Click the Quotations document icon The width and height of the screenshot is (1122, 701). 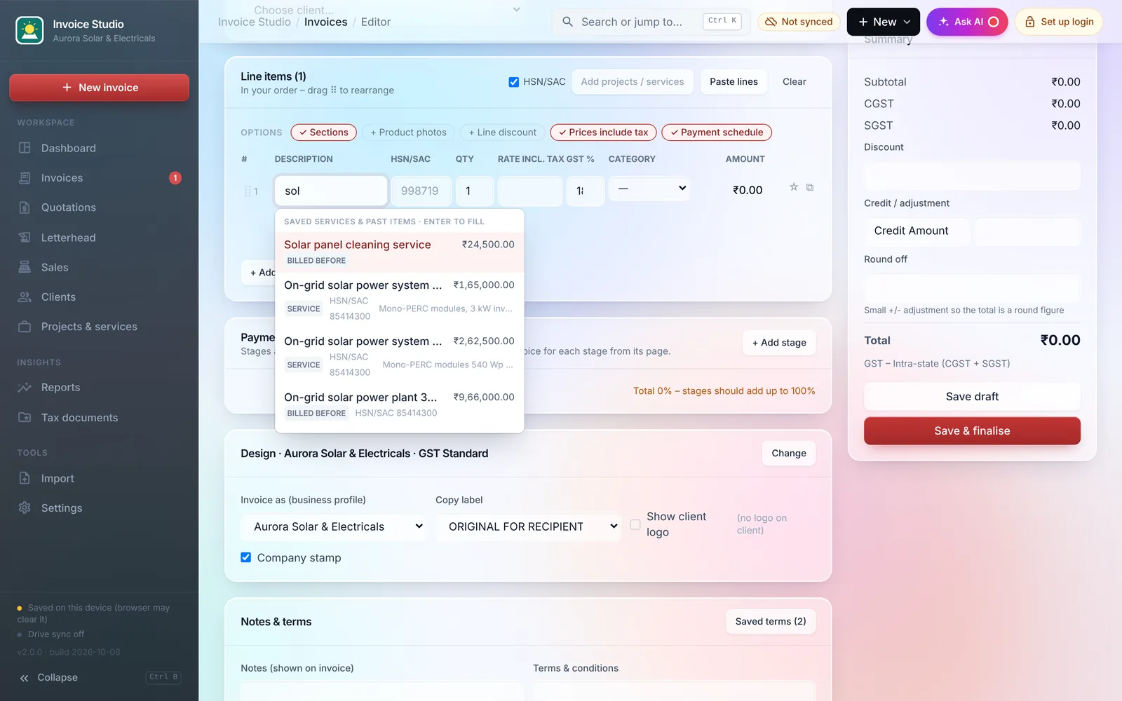(25, 207)
